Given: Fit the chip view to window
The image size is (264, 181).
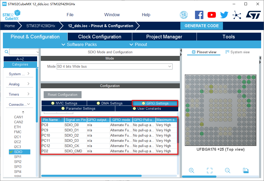Looking at the screenshot, I should [210, 171].
